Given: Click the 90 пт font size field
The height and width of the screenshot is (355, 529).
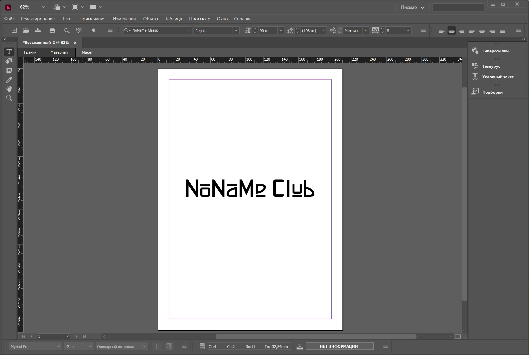Looking at the screenshot, I should [267, 30].
